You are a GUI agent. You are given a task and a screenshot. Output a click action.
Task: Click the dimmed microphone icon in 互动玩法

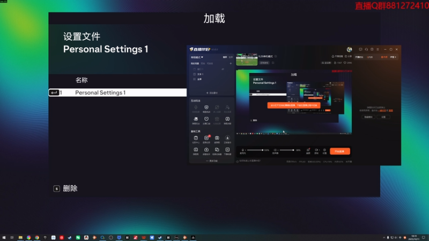coord(196,109)
